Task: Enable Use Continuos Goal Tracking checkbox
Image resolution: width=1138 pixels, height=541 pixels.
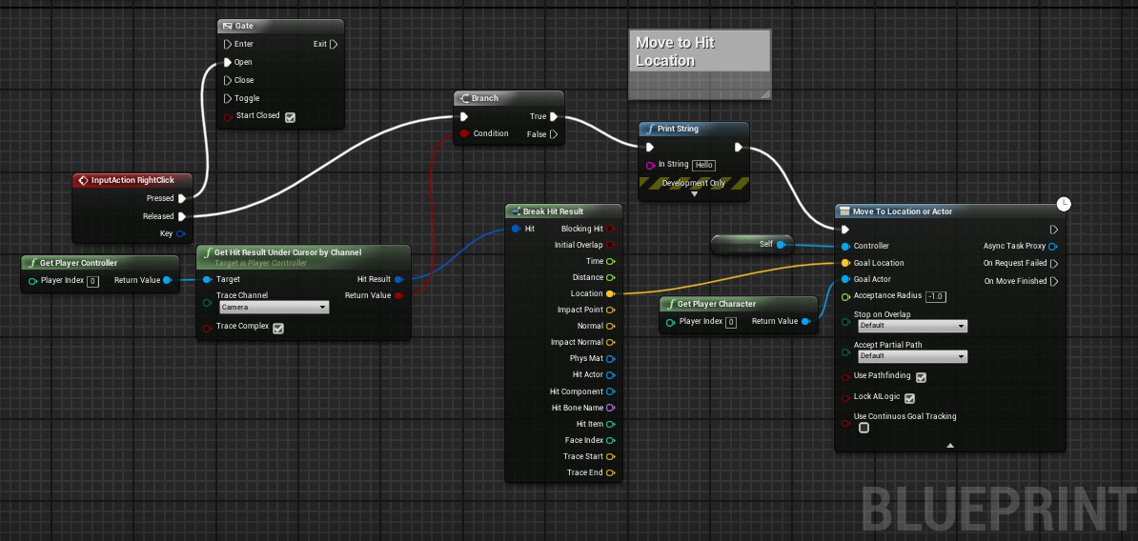Action: [x=864, y=428]
